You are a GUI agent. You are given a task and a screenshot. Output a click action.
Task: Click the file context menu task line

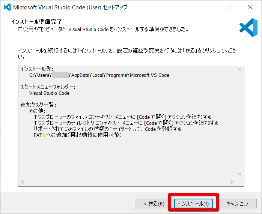click(x=122, y=117)
